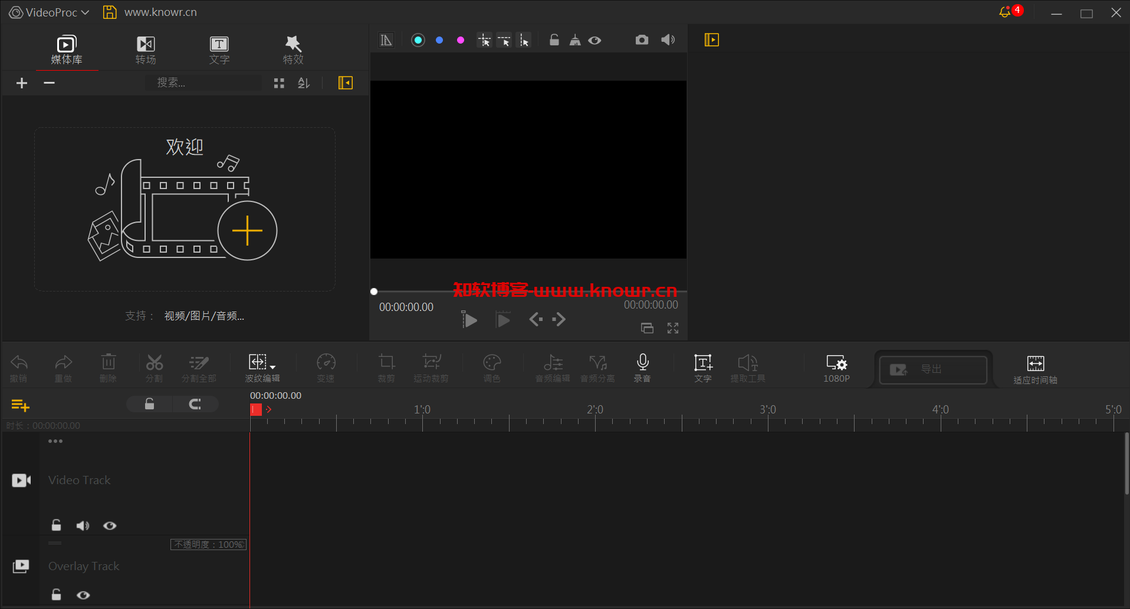Screen dimensions: 1130x609
Task: Click the 分割全部 split all tool
Action: [199, 368]
